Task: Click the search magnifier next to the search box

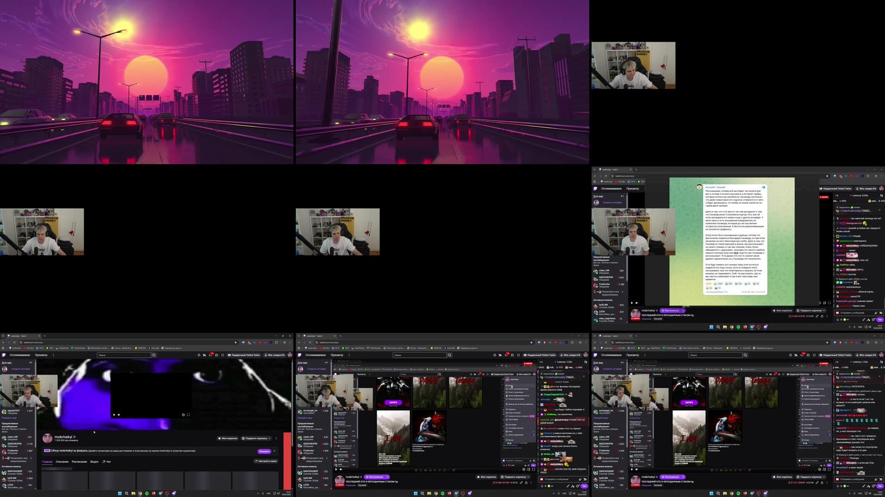Action: pyautogui.click(x=154, y=355)
